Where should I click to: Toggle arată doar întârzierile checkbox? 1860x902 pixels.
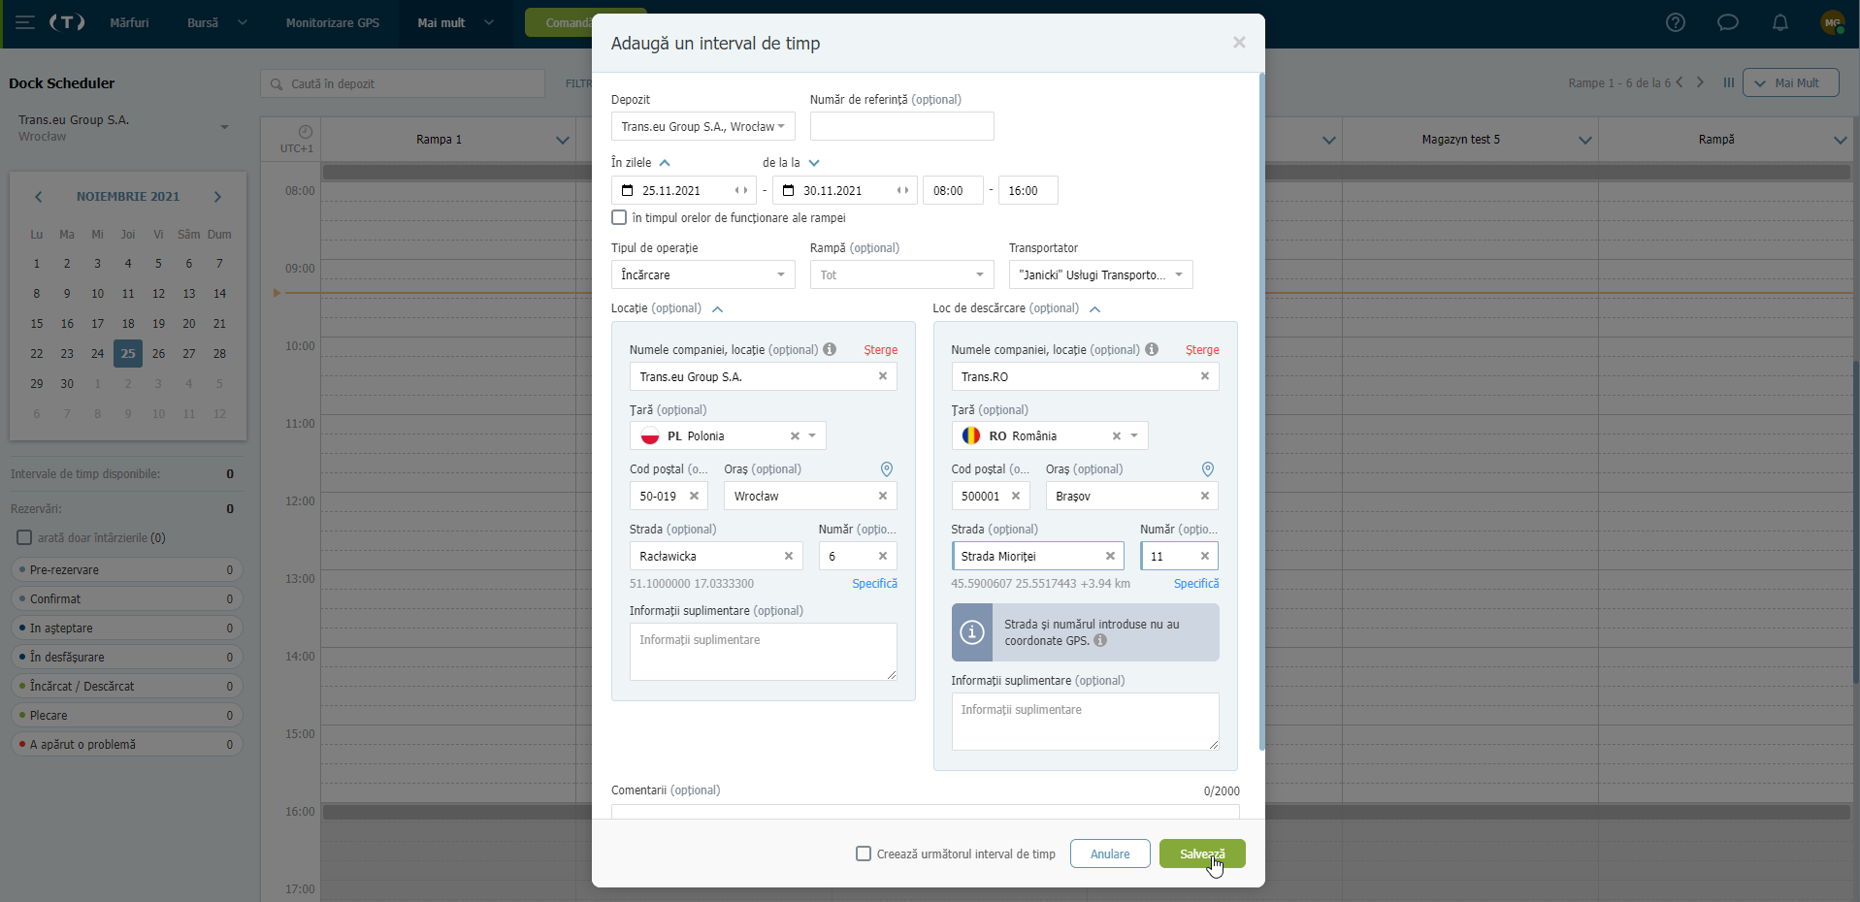[24, 537]
